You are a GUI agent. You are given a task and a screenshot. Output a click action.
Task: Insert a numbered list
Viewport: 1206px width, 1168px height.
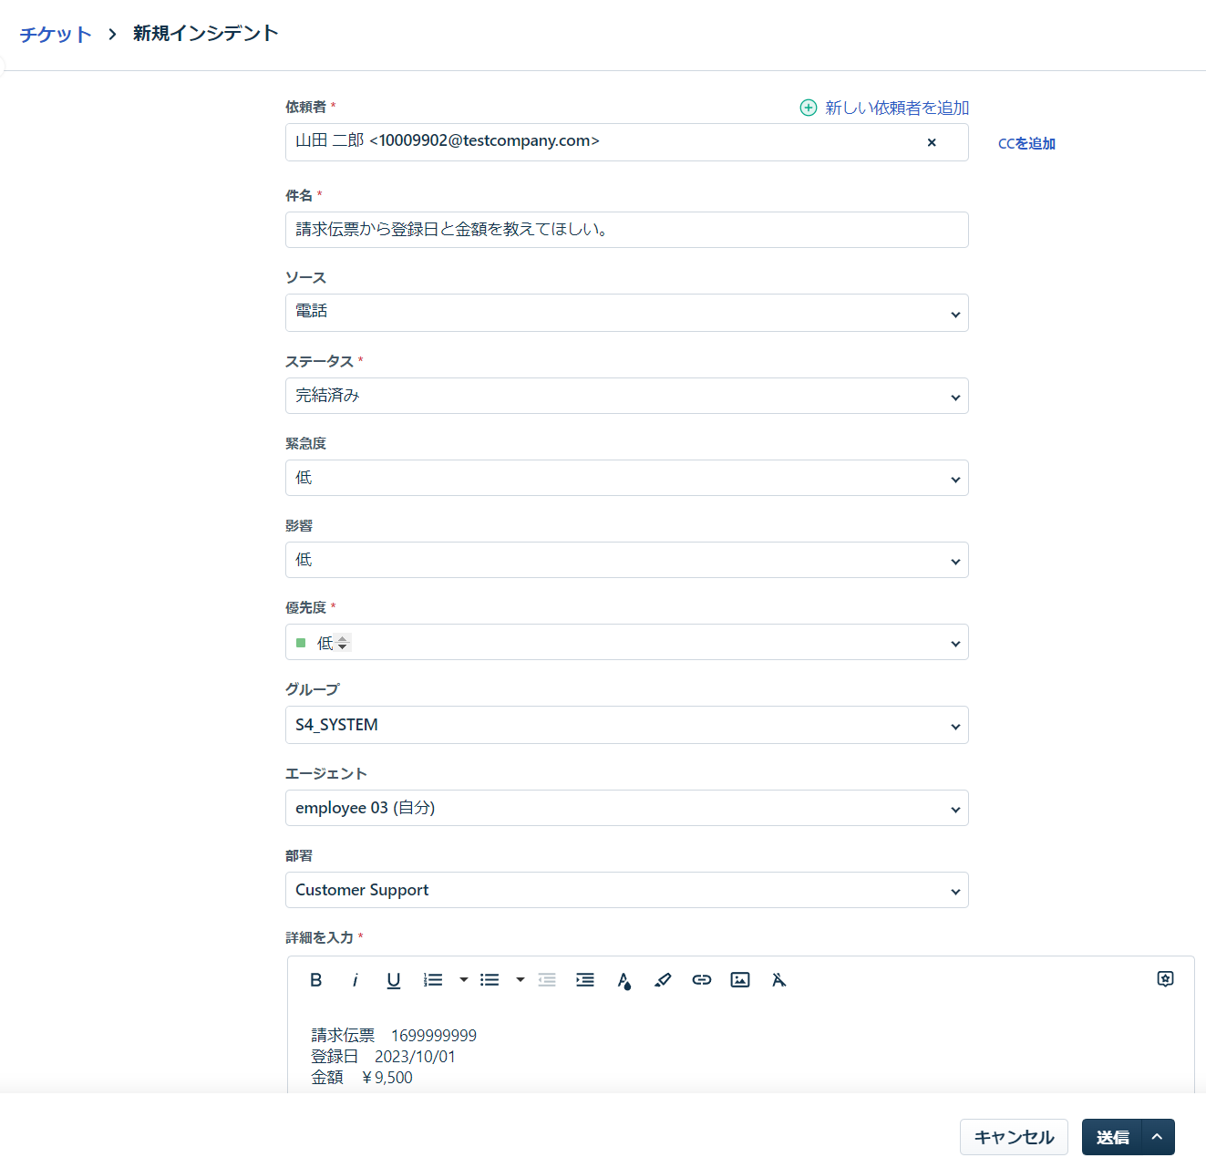coord(432,979)
